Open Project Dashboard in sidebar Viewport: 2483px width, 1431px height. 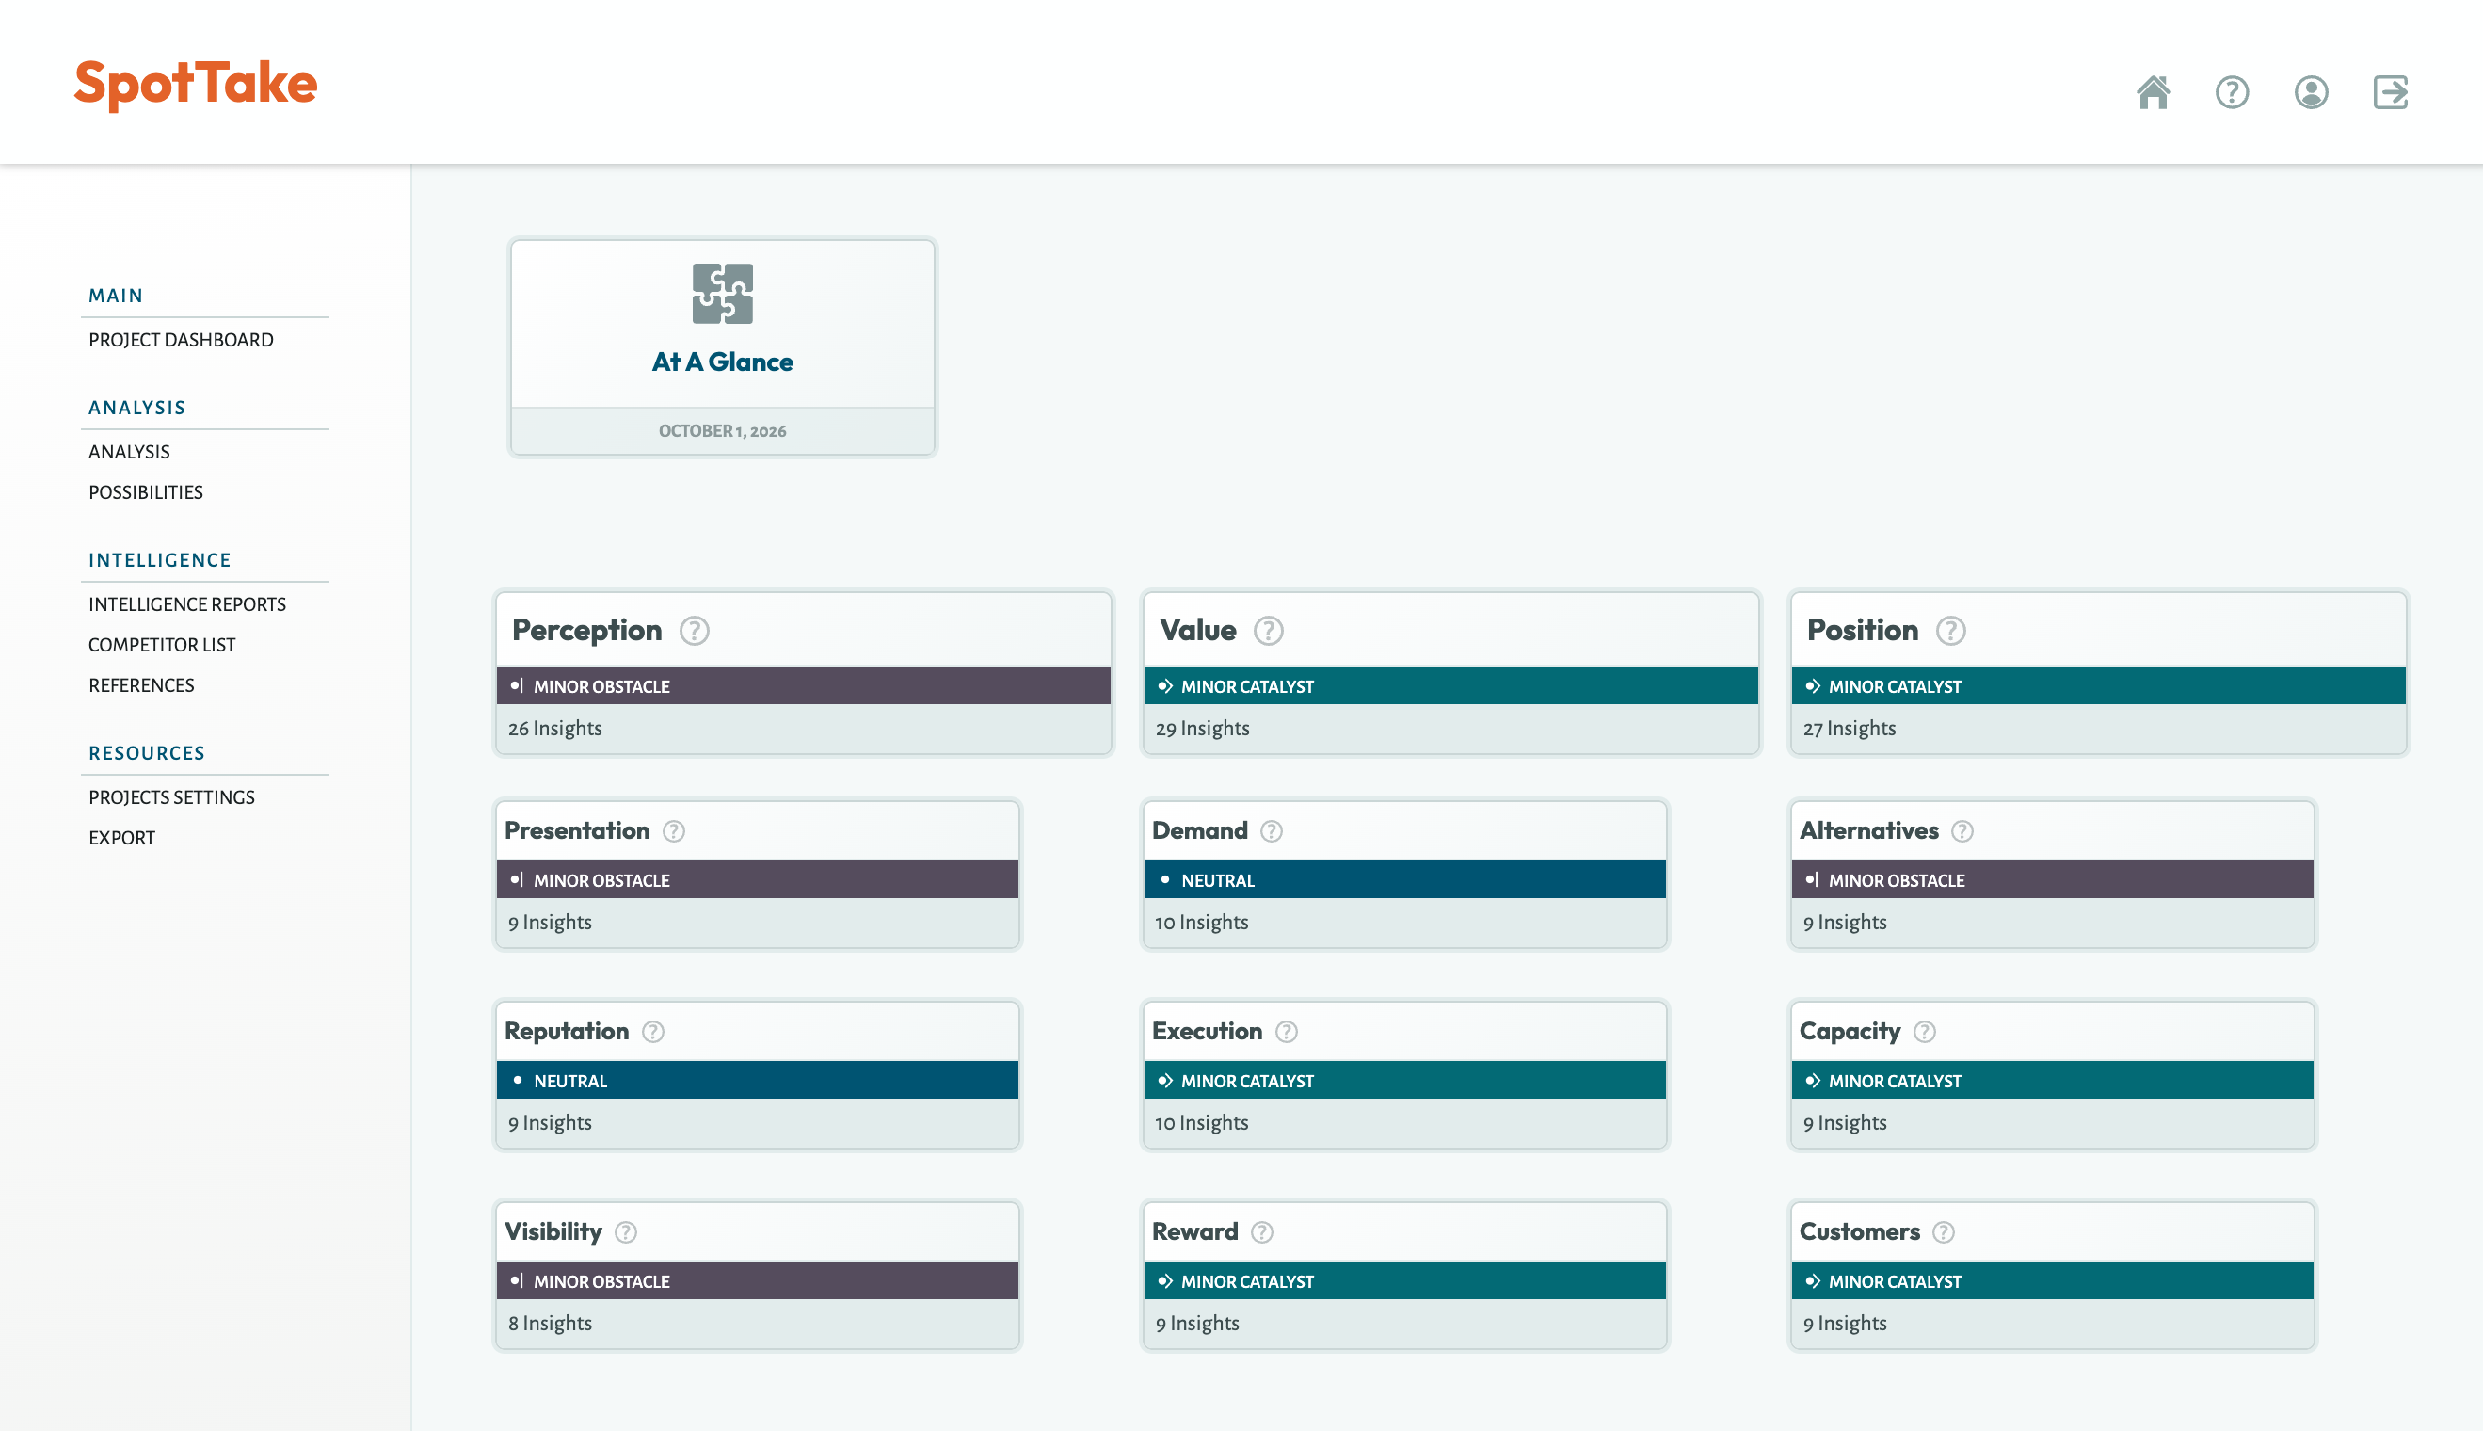[x=181, y=340]
